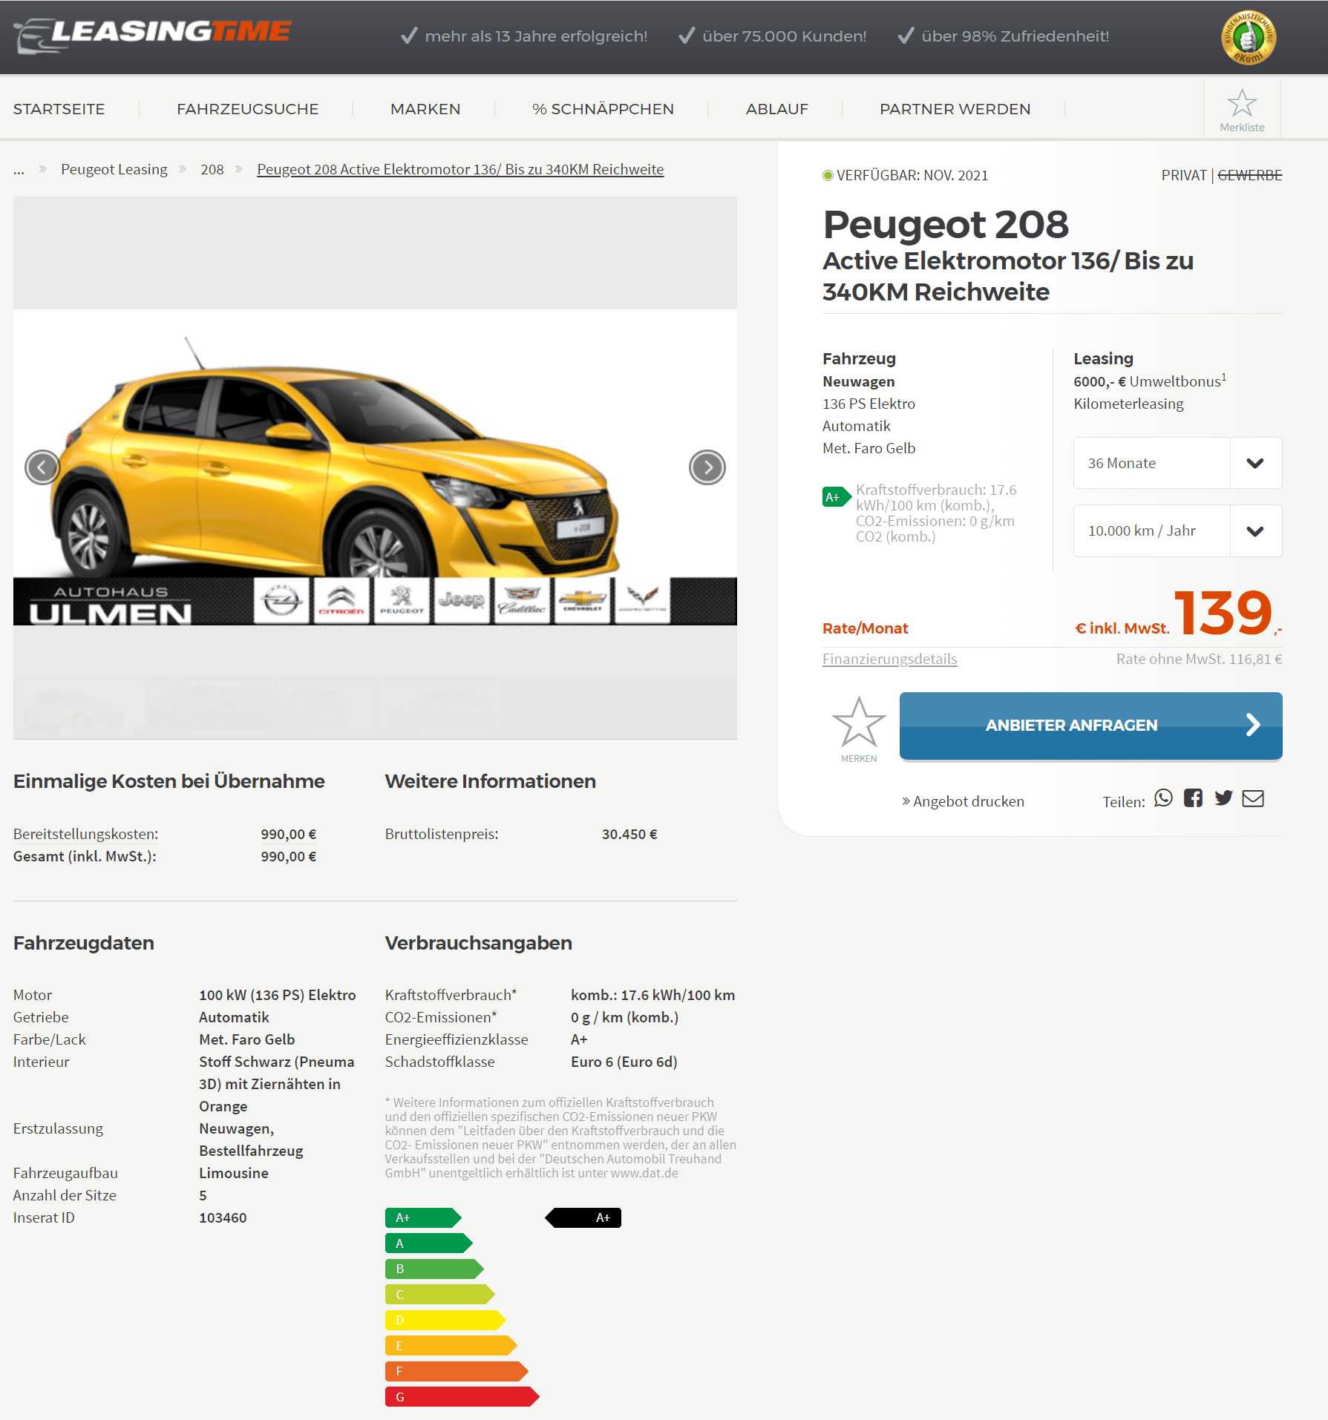Show next car image with right arrow
Image resolution: width=1328 pixels, height=1420 pixels.
tap(707, 467)
